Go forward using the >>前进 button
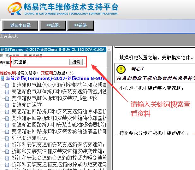The width and height of the screenshot is (195, 170). tap(80, 26)
